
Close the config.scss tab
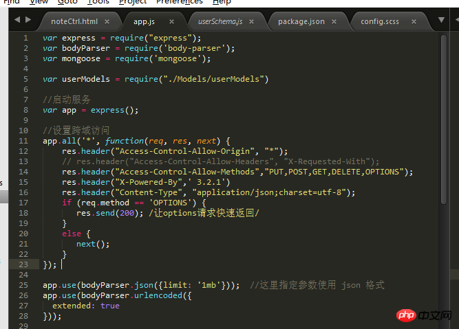point(414,21)
